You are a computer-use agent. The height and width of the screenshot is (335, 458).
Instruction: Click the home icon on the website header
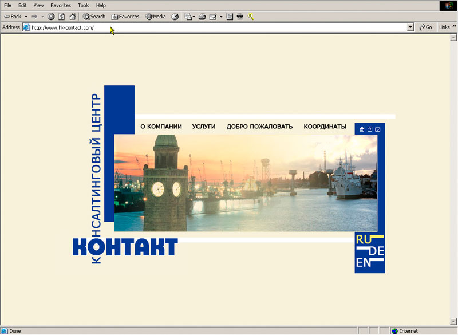[x=362, y=129]
